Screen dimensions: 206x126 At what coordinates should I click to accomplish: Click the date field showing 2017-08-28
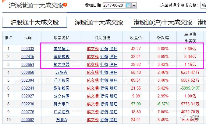pos(114,5)
